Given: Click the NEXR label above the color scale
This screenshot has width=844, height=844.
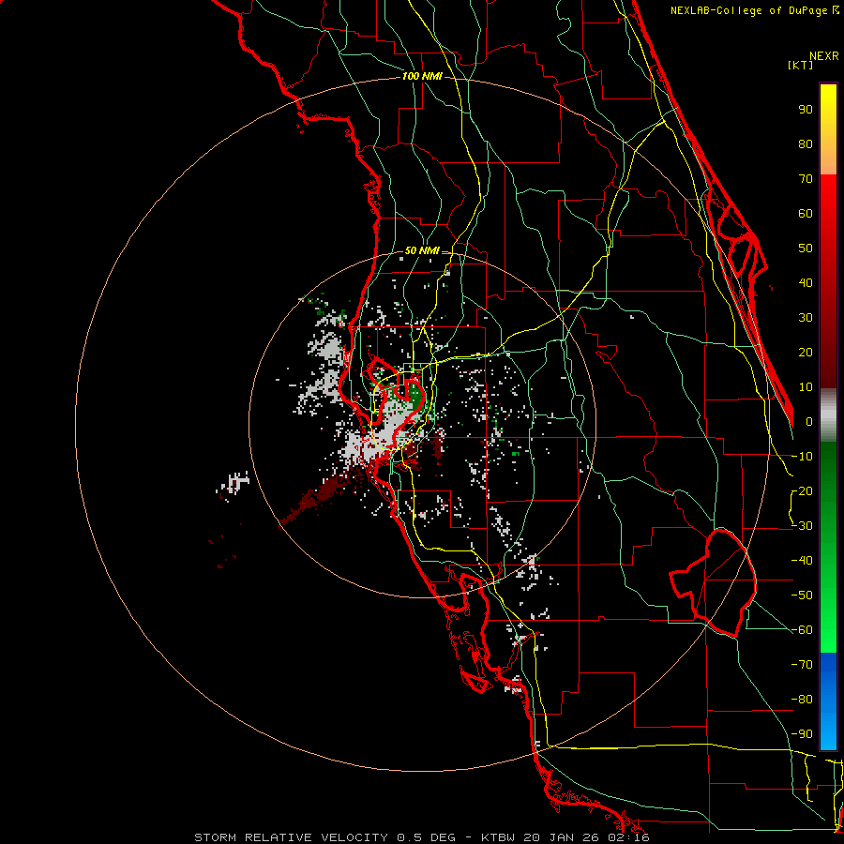Looking at the screenshot, I should point(823,56).
